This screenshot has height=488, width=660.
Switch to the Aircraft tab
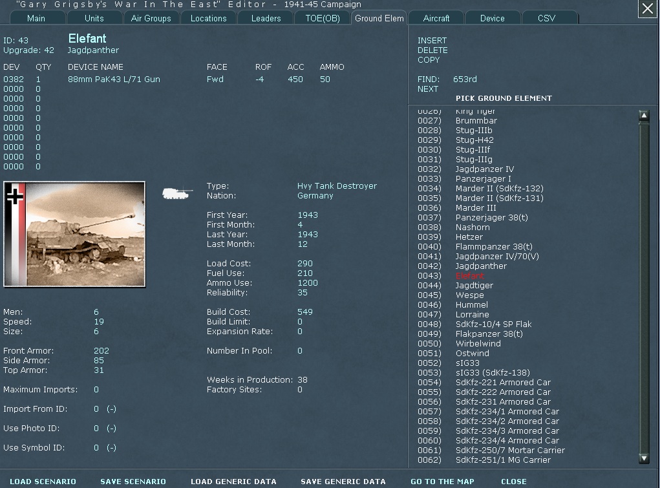(x=436, y=18)
